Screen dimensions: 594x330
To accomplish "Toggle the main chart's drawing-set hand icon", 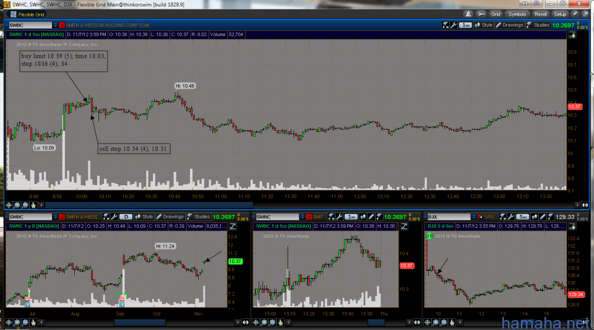I will point(572,35).
